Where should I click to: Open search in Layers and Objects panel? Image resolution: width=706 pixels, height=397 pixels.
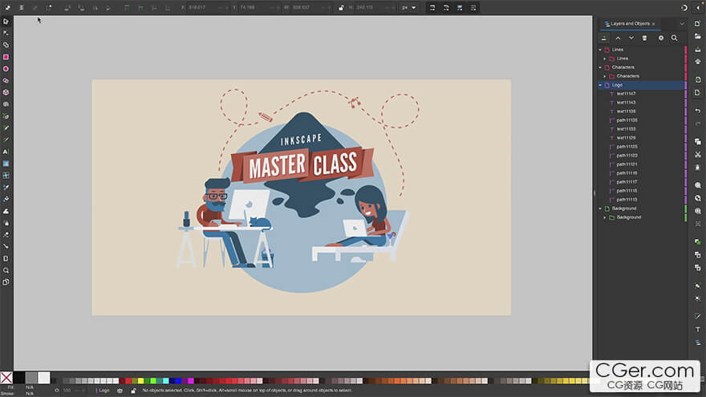[x=674, y=38]
